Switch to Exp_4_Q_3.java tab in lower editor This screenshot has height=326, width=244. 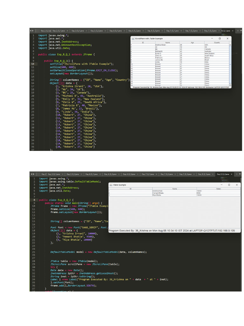coord(129,174)
